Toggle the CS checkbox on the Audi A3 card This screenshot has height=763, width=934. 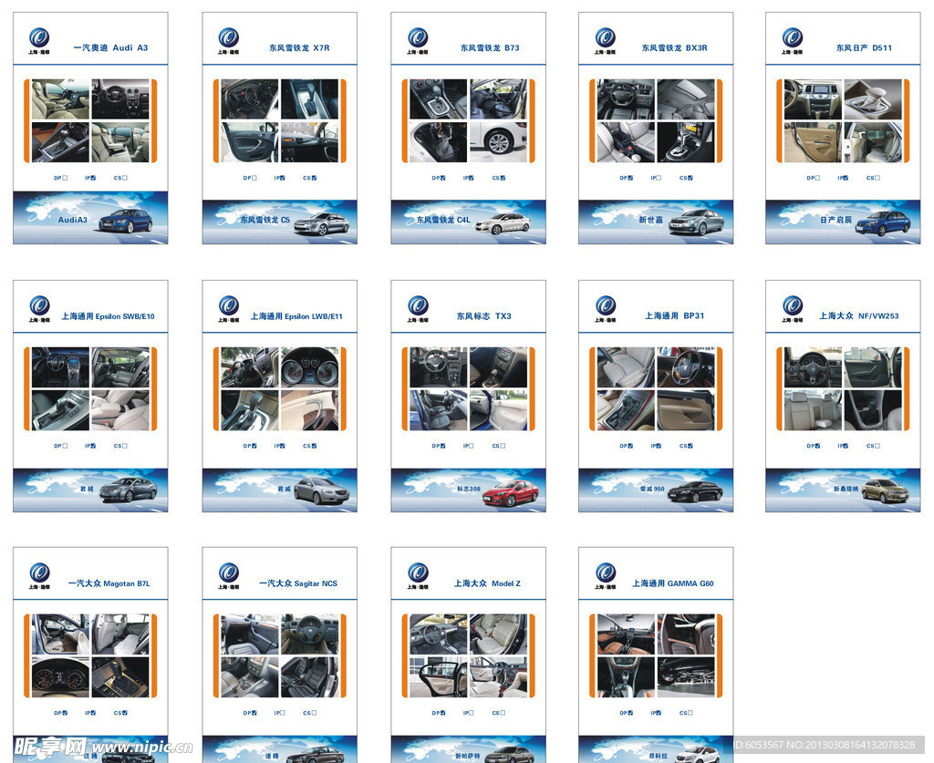point(124,178)
